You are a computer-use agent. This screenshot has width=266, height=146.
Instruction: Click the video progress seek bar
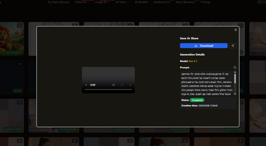108,90
